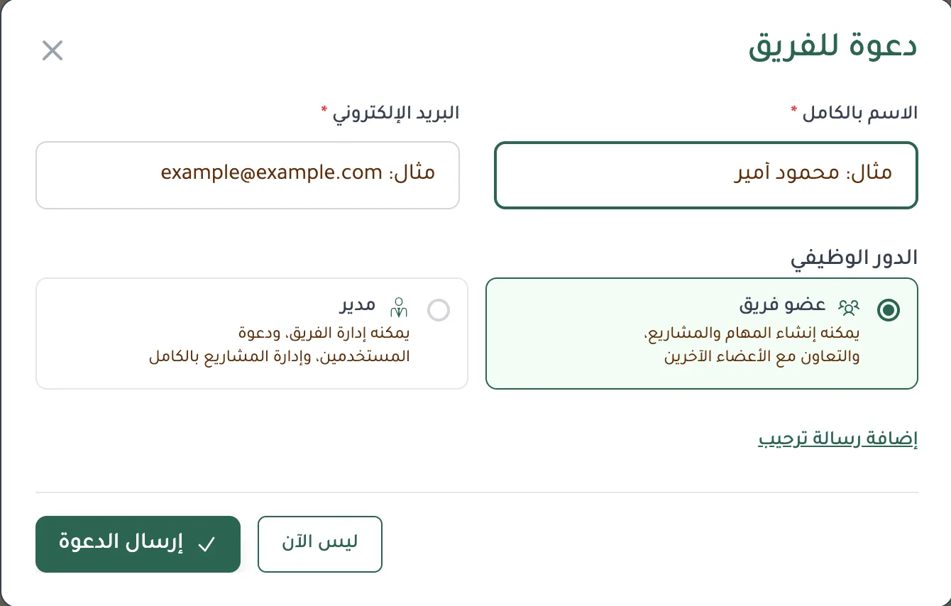Screen dimensions: 951x606
Task: Select the عضو فريق radio button
Action: click(x=888, y=310)
